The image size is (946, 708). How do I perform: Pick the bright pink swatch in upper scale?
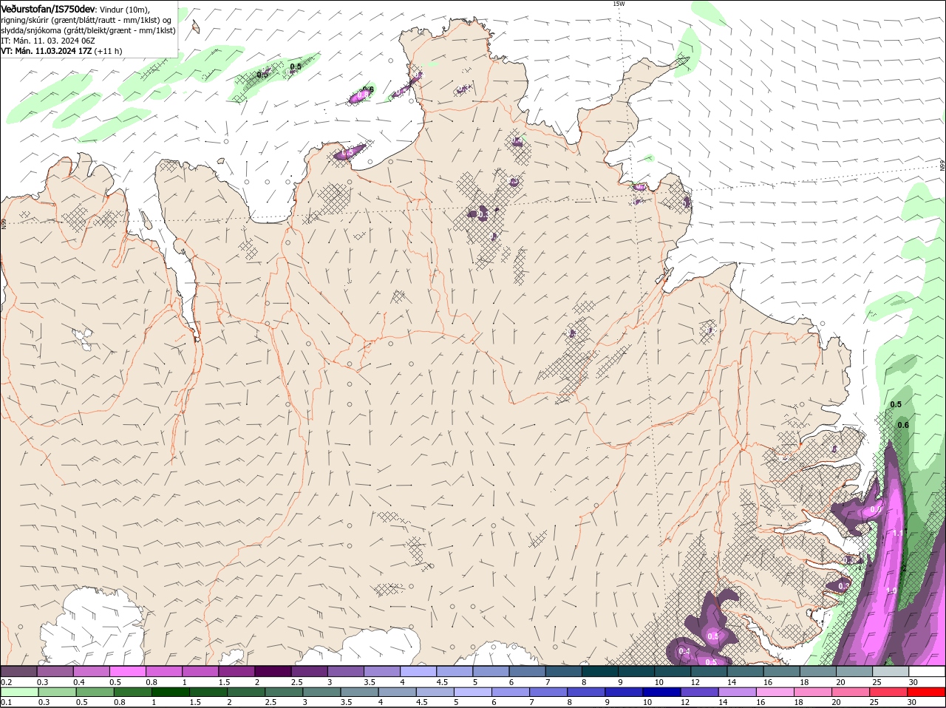(x=127, y=671)
